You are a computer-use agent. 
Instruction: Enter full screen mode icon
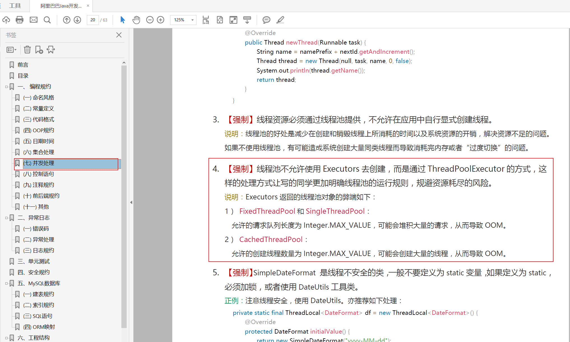233,20
